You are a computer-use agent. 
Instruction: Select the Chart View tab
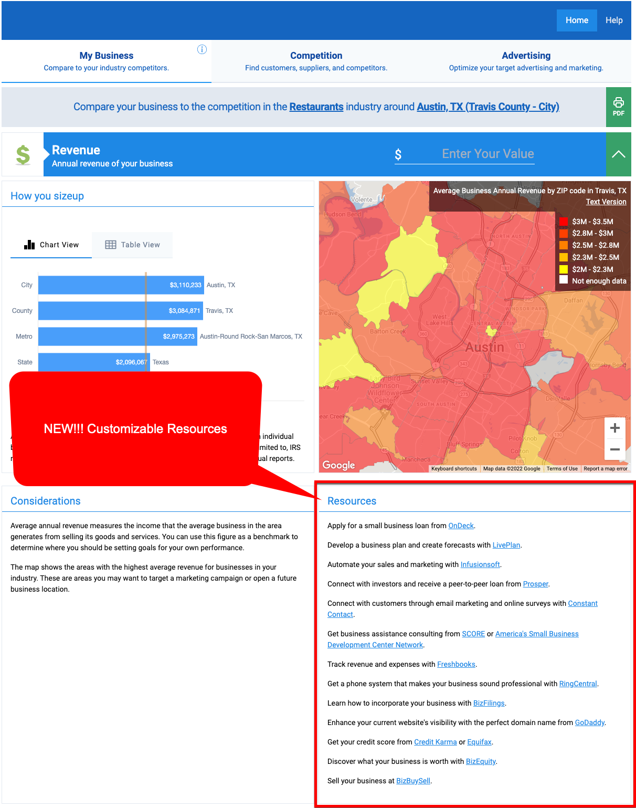coord(51,245)
